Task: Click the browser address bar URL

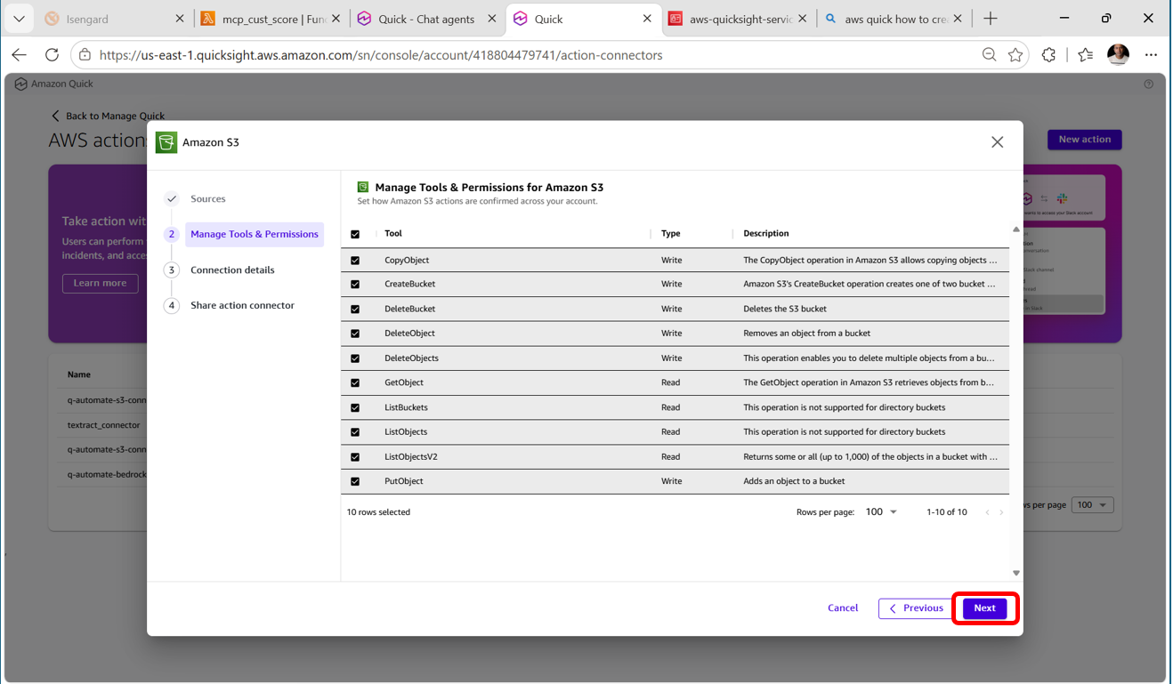Action: [381, 55]
